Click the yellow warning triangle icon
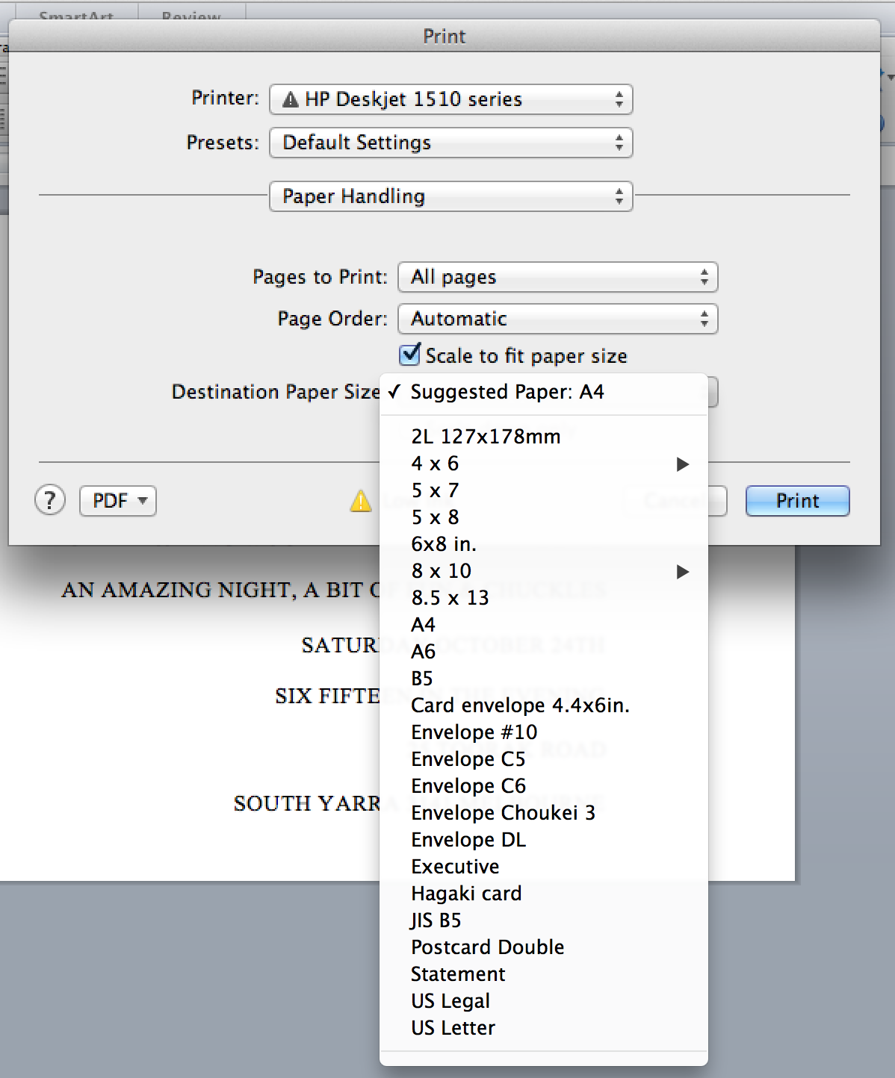 (x=361, y=501)
